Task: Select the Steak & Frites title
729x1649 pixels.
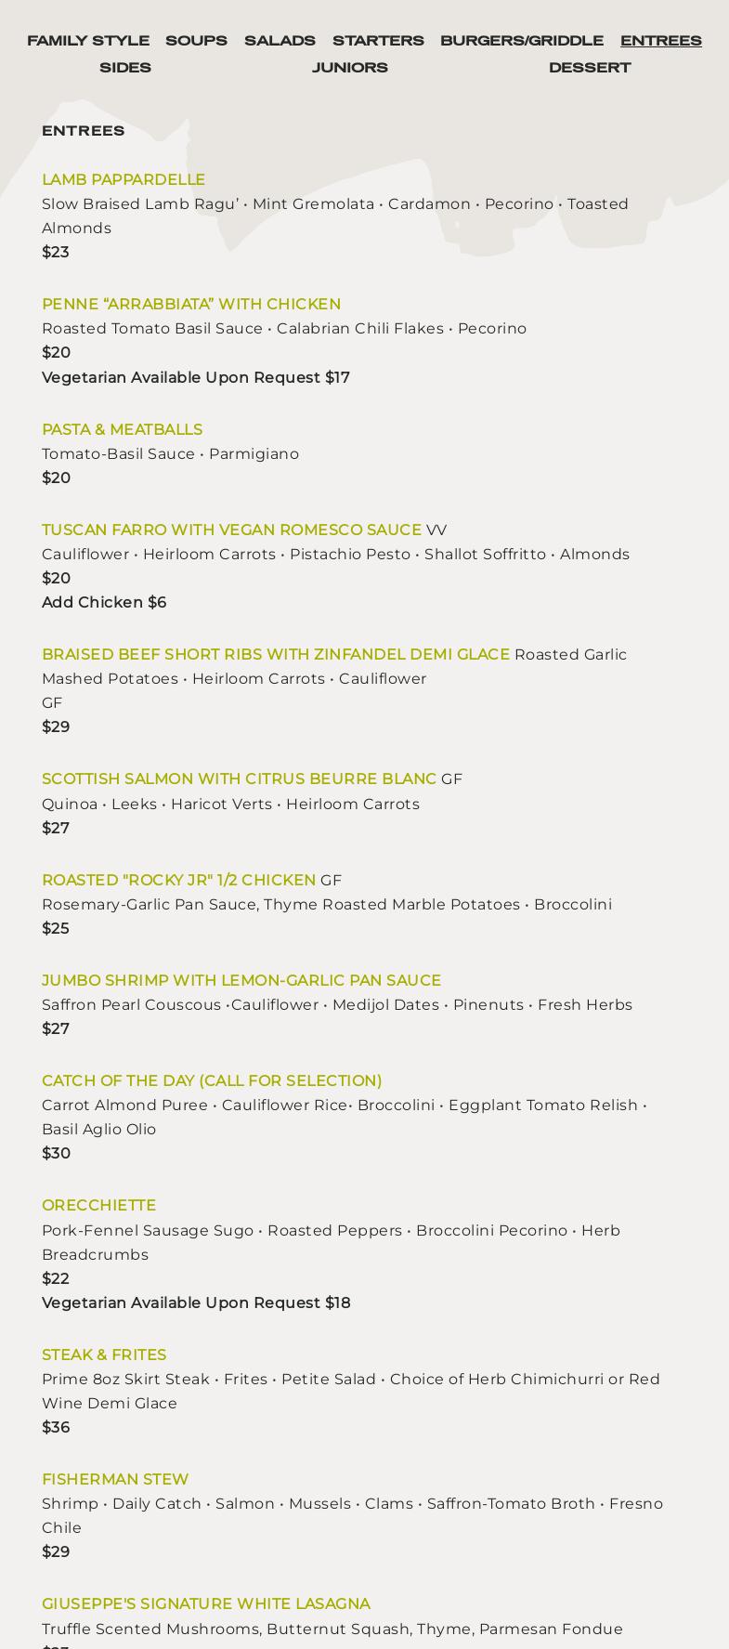Action: tap(104, 1355)
